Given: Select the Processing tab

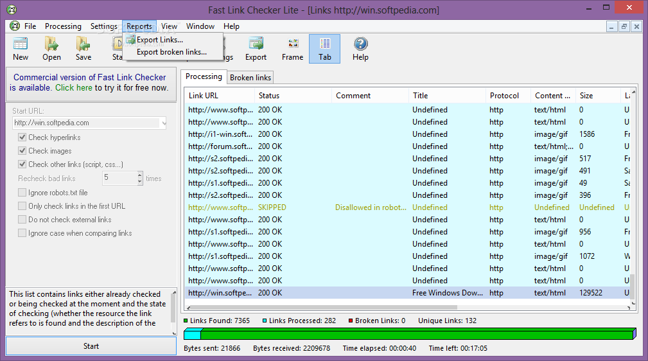Looking at the screenshot, I should point(204,76).
